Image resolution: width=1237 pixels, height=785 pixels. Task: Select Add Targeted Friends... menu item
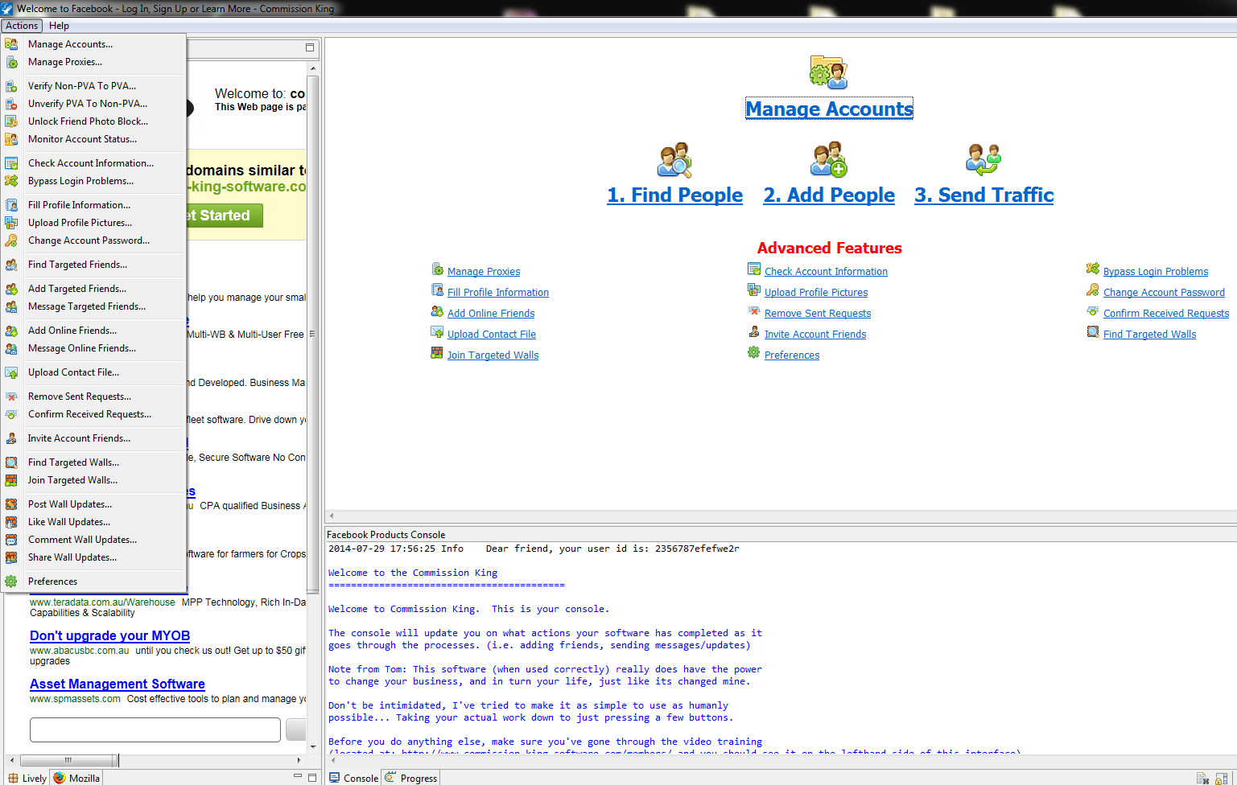pos(93,289)
